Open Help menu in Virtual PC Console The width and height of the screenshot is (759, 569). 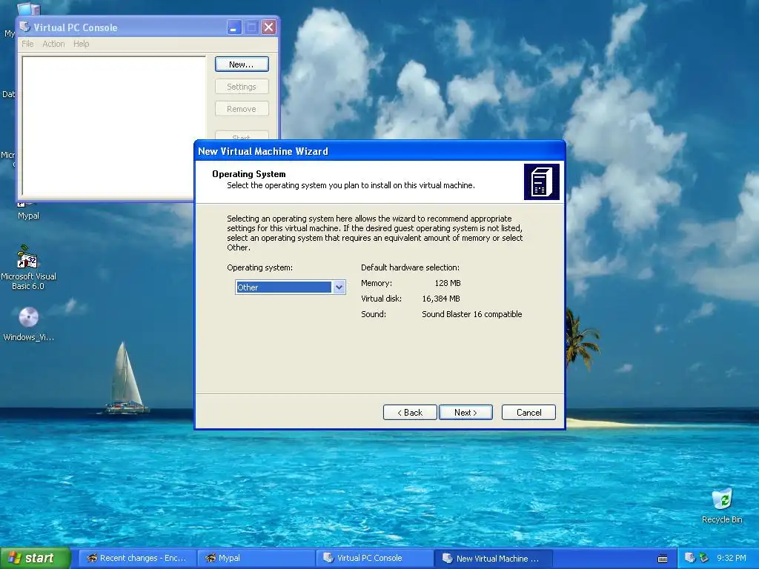click(82, 44)
